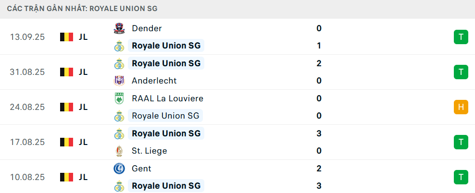The image size is (475, 193).
Task: Click the 31.08.25 match date
Action: (27, 72)
